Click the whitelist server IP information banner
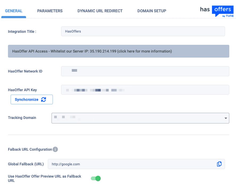 [118, 51]
